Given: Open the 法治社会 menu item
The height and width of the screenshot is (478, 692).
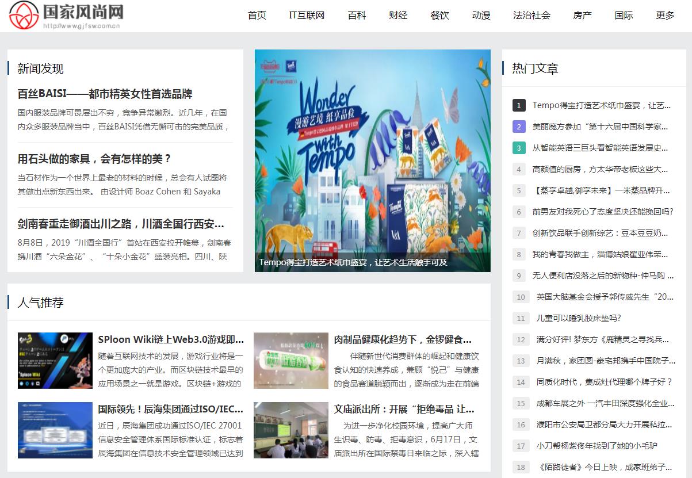Looking at the screenshot, I should pos(532,16).
